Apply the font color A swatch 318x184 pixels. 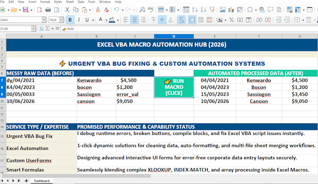(101, 20)
